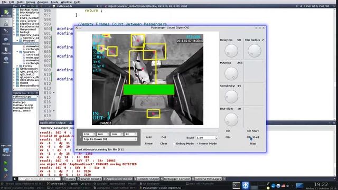Open Projects mode in the sidebar
Screen dimensions: 338x190
point(6,51)
